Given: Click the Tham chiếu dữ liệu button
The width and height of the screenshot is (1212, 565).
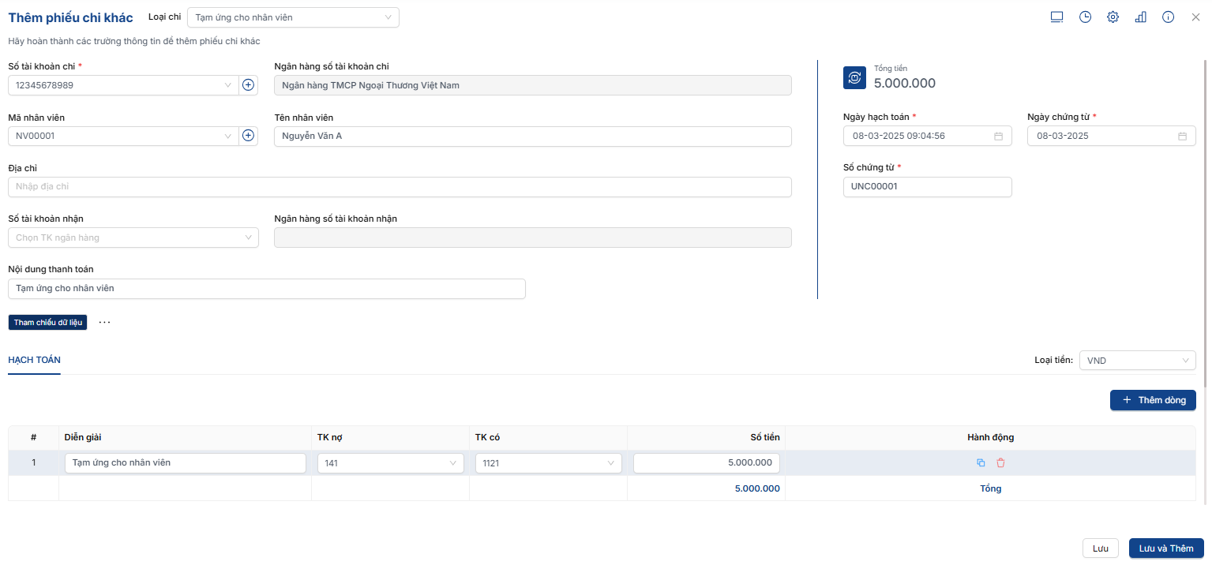Looking at the screenshot, I should click(47, 323).
